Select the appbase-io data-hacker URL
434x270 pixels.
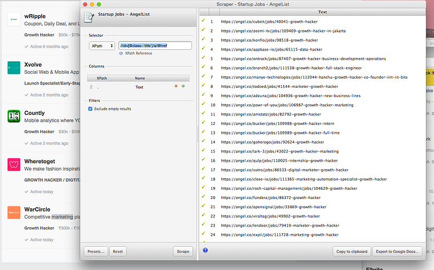pyautogui.click(x=272, y=49)
